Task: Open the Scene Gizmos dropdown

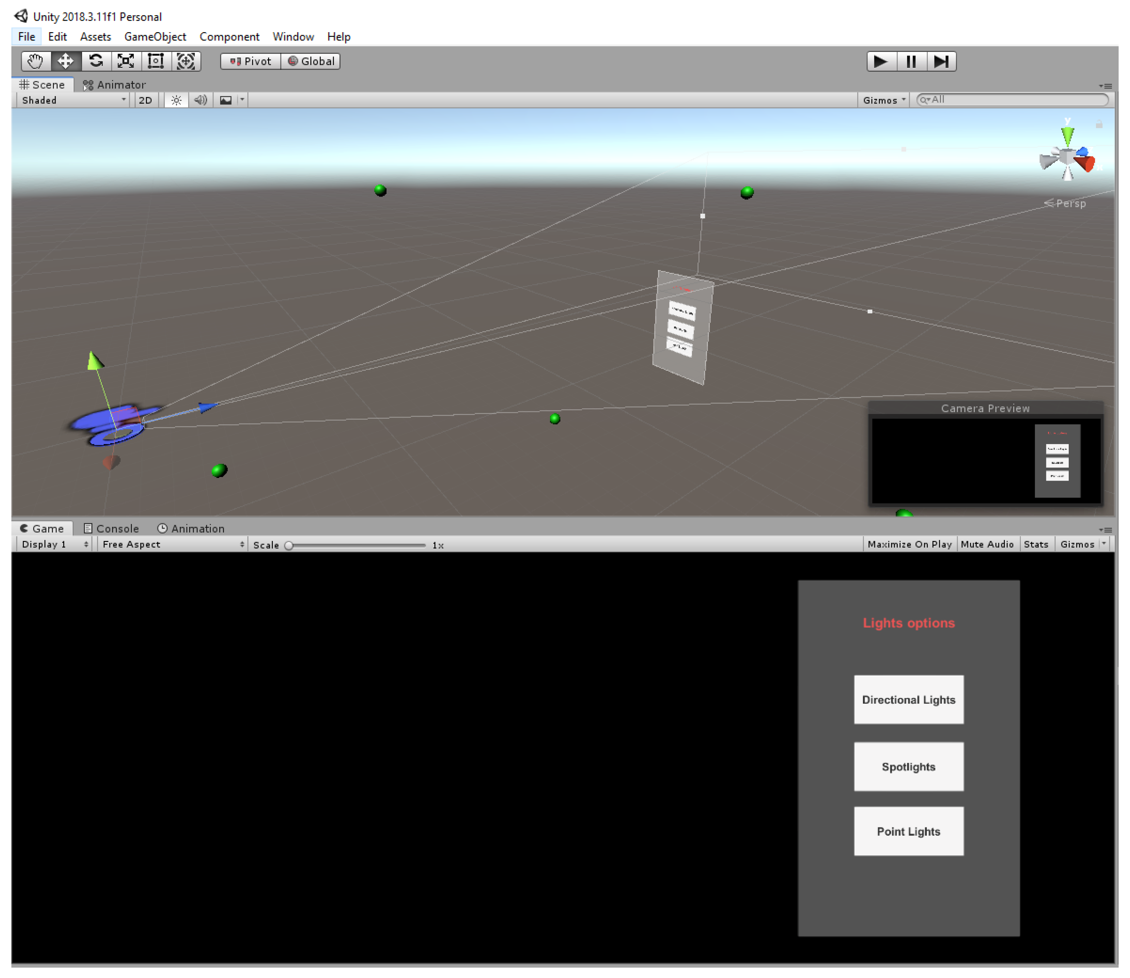Action: point(884,100)
